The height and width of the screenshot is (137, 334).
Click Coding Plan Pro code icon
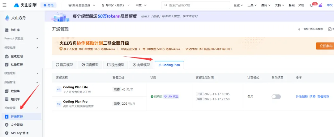click(x=58, y=104)
